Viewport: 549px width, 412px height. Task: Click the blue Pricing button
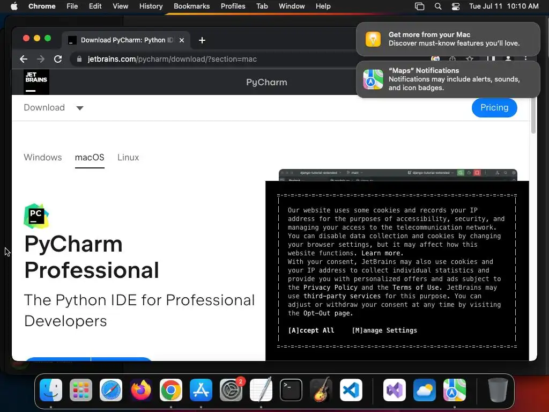pos(494,107)
